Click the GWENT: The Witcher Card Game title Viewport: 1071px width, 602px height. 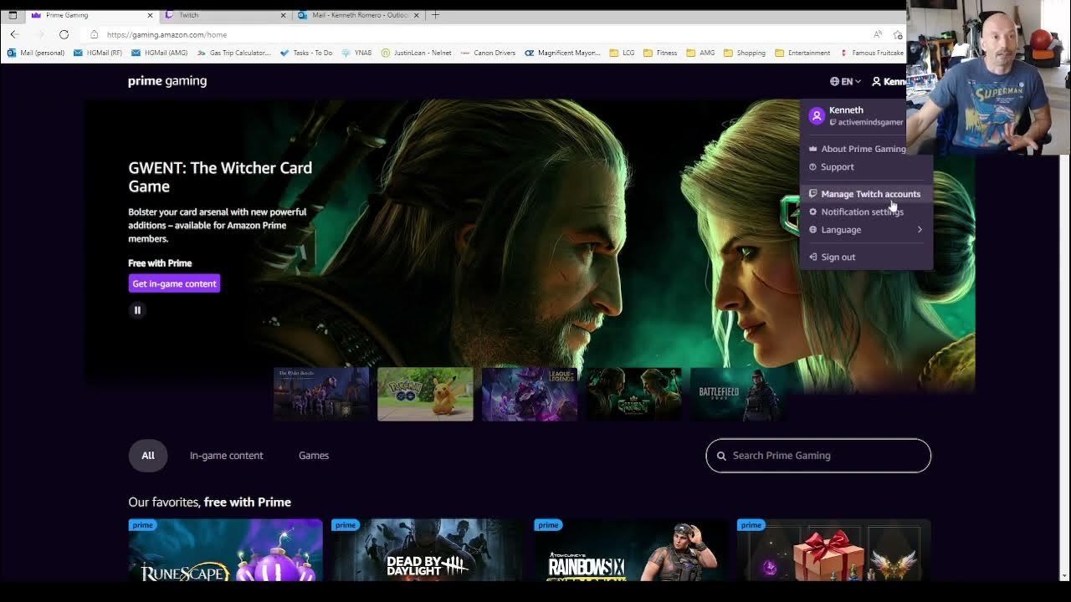(220, 176)
